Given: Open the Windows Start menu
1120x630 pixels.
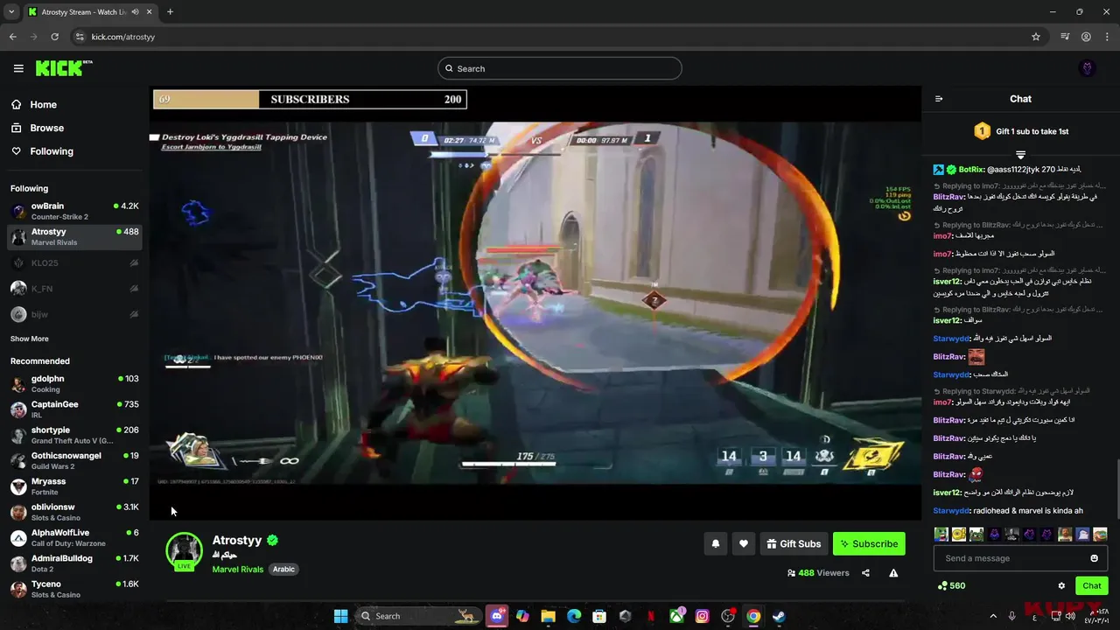Looking at the screenshot, I should (340, 616).
